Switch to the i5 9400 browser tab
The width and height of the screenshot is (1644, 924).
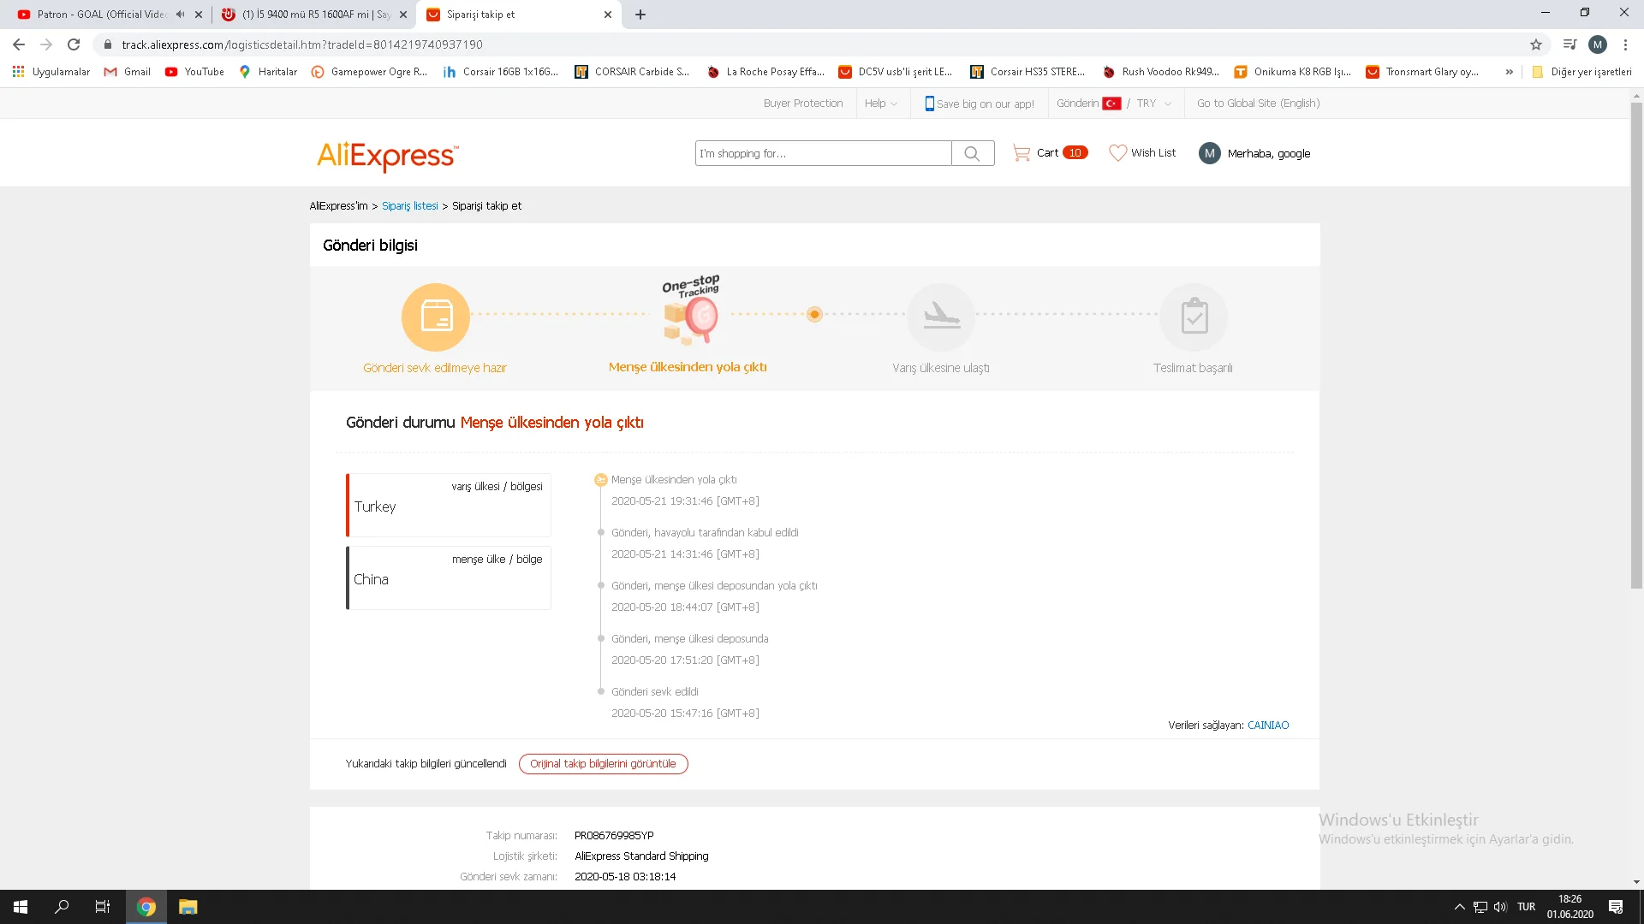pos(313,15)
